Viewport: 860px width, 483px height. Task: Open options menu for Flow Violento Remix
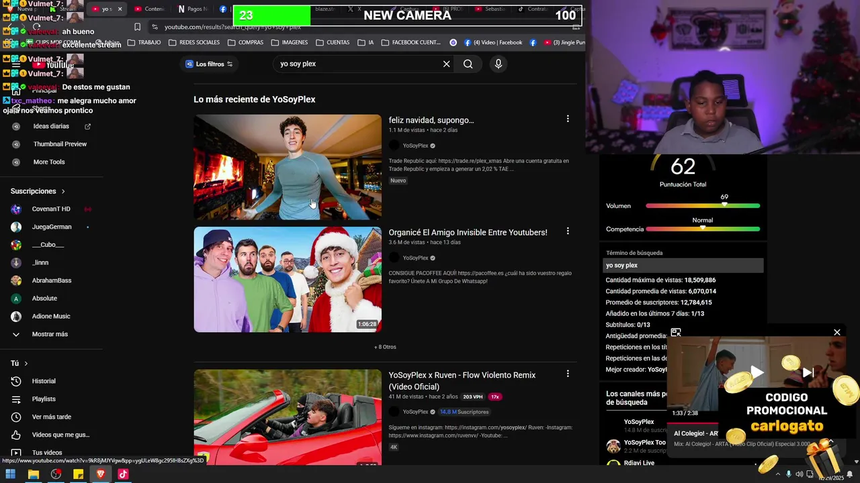[x=568, y=374]
